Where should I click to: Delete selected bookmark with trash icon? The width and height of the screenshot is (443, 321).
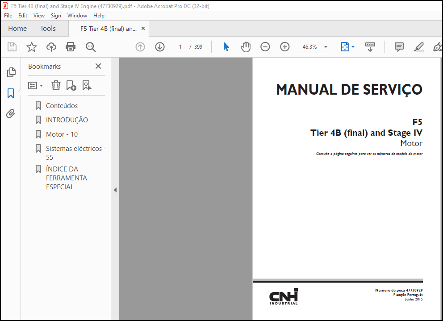point(56,85)
